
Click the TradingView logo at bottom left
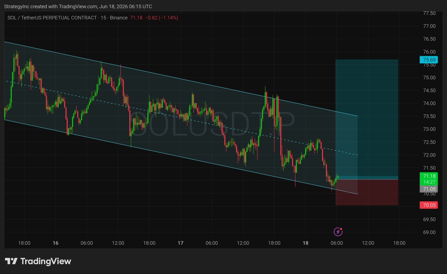38,261
